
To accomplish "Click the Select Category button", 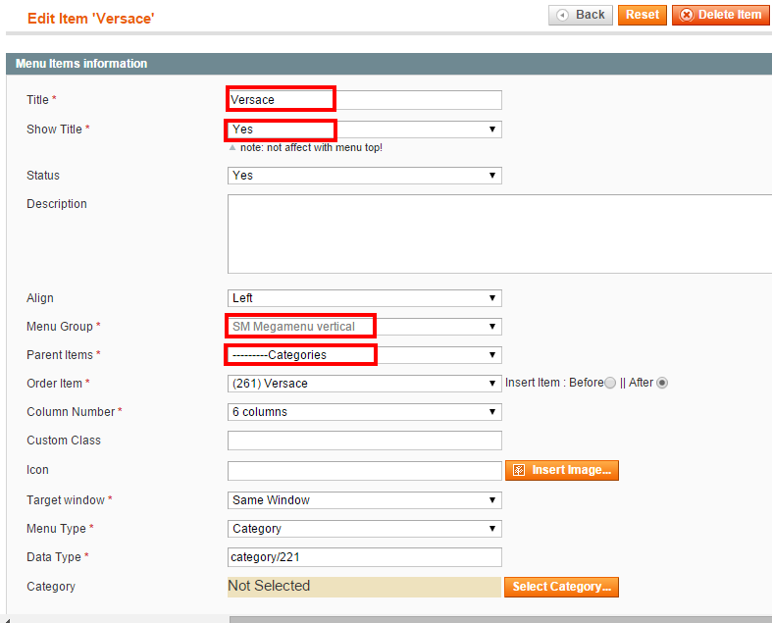I will point(561,587).
